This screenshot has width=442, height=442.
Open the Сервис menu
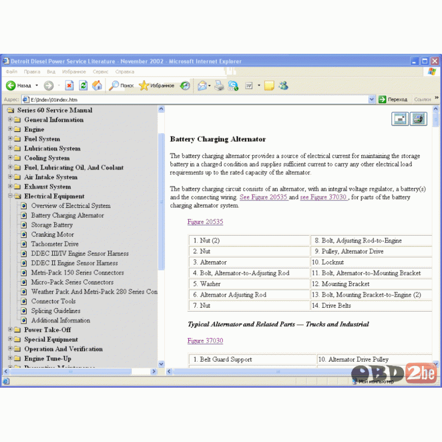coord(101,71)
